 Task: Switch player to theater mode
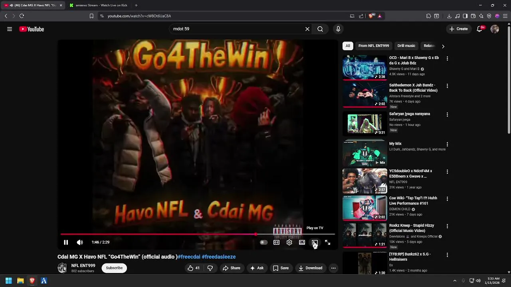[302, 242]
